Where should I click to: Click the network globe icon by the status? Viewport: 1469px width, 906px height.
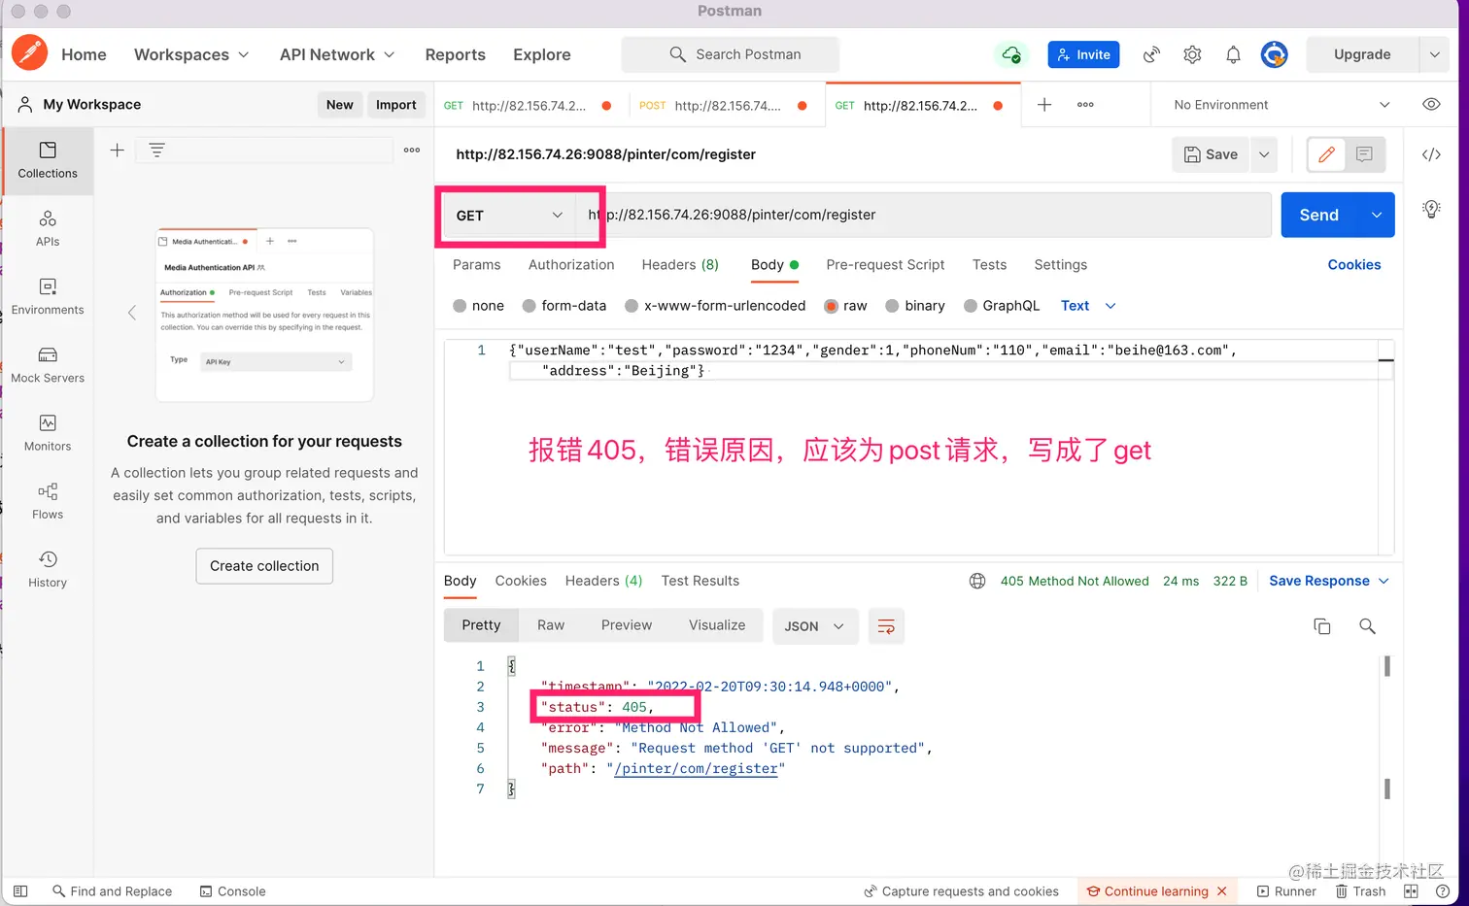(x=977, y=581)
